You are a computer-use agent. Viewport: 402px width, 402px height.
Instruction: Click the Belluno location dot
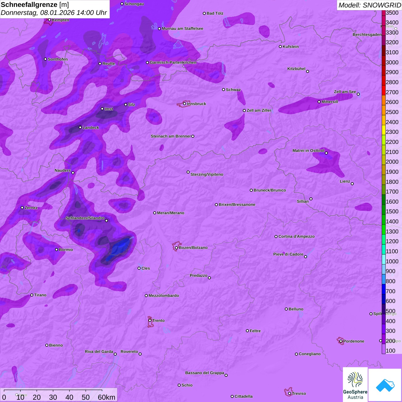(x=286, y=309)
